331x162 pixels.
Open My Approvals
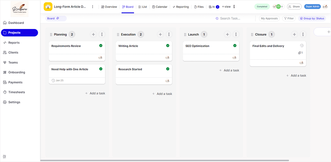click(269, 18)
